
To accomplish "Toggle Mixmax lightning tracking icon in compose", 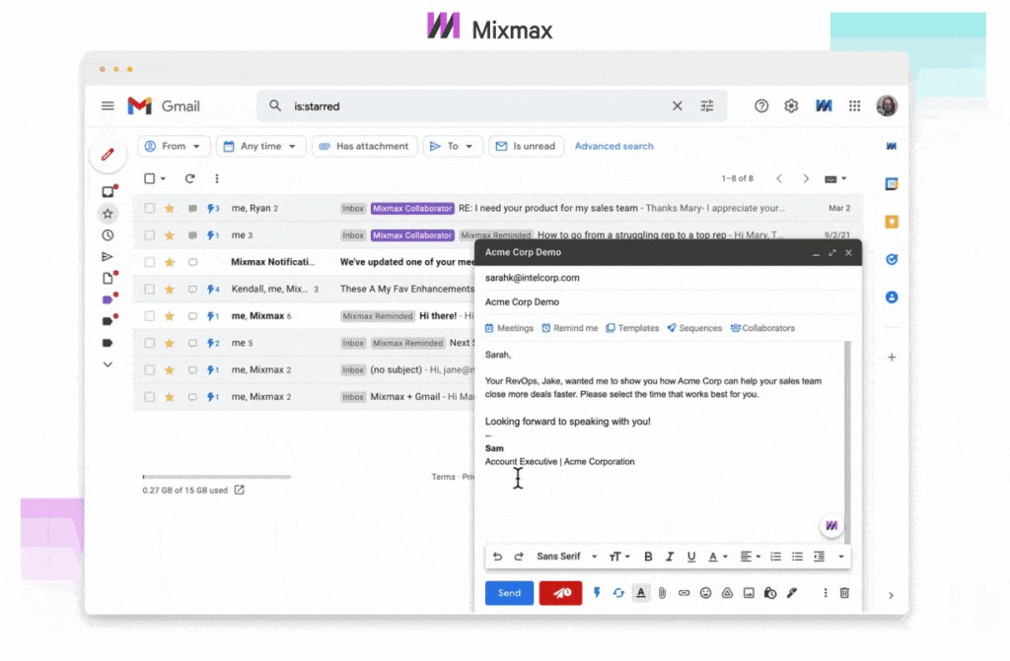I will click(597, 593).
